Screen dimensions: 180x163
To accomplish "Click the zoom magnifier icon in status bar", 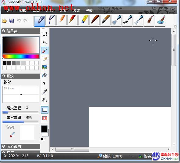I will (x=100, y=156).
